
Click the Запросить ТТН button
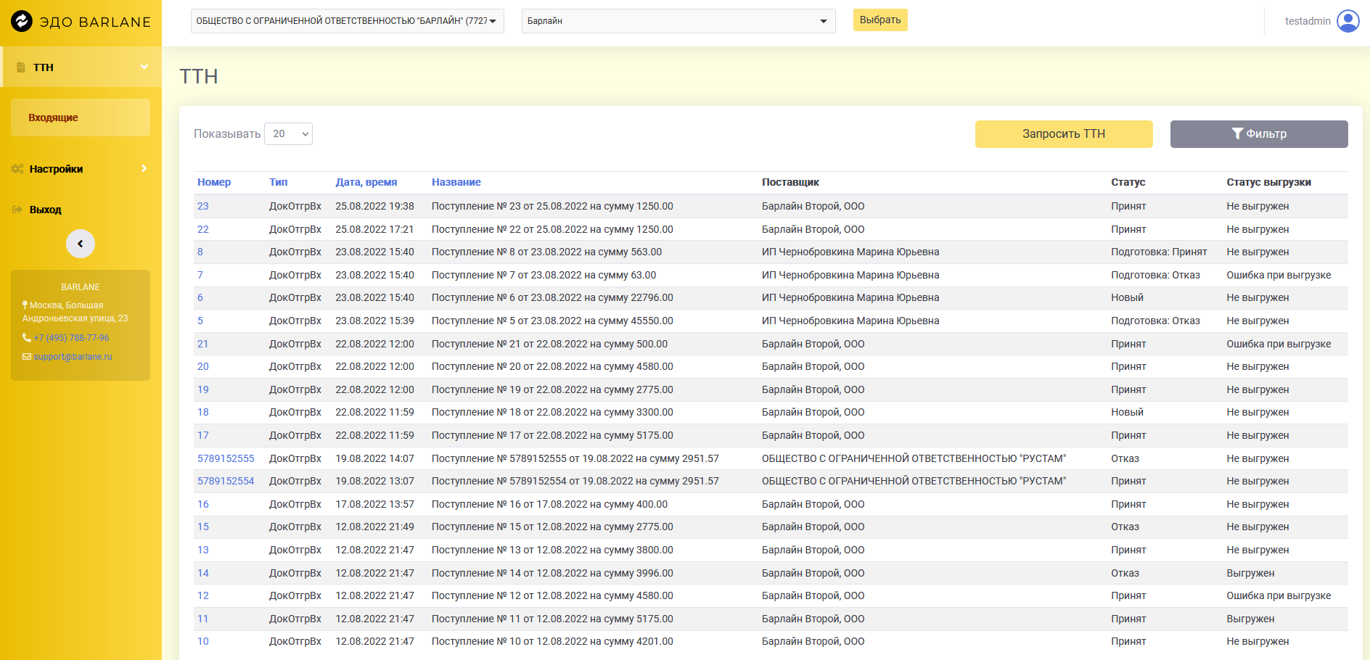[x=1064, y=134]
